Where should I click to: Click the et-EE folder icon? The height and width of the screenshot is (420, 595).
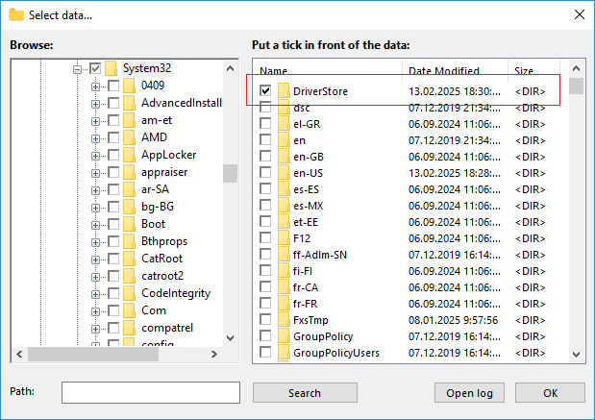[x=284, y=222]
